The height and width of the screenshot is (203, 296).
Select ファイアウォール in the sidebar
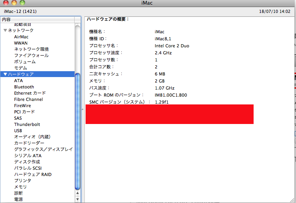pyautogui.click(x=31, y=55)
